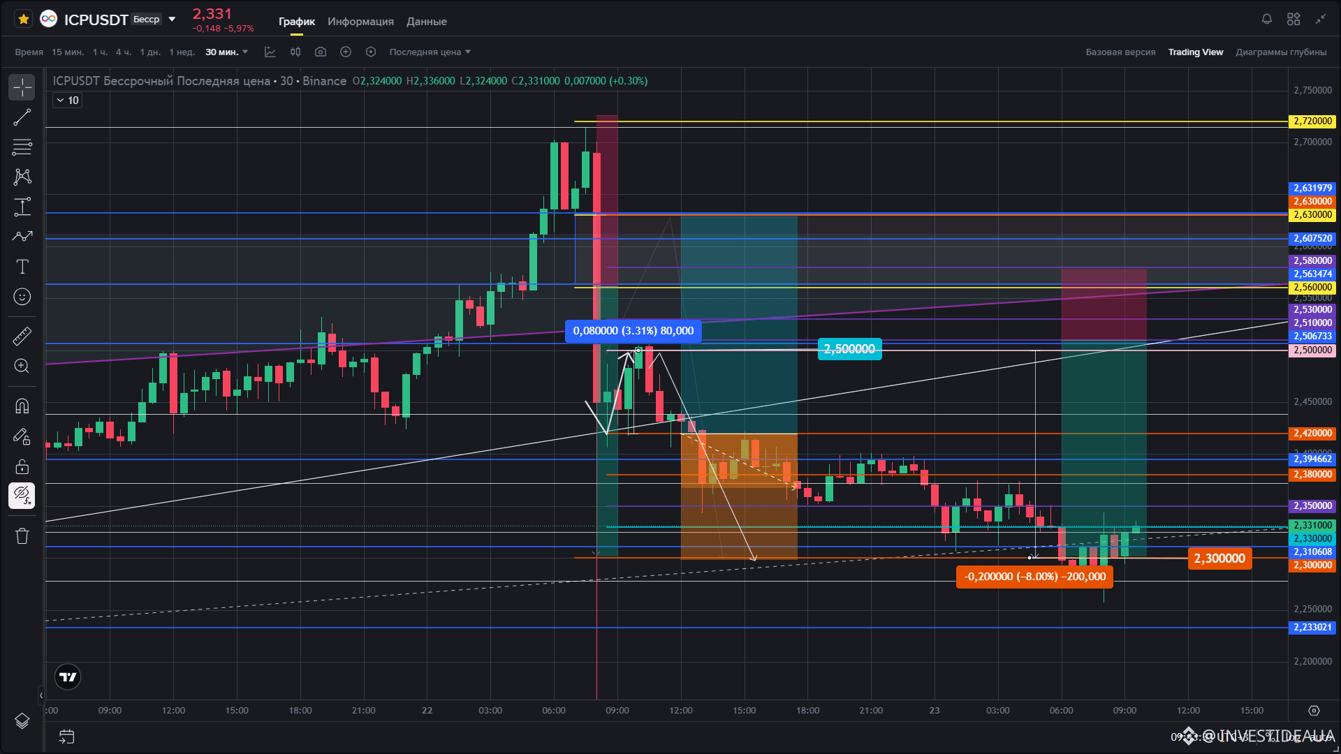Click the blue 2,631979 price axis label
The height and width of the screenshot is (754, 1341).
[x=1312, y=188]
